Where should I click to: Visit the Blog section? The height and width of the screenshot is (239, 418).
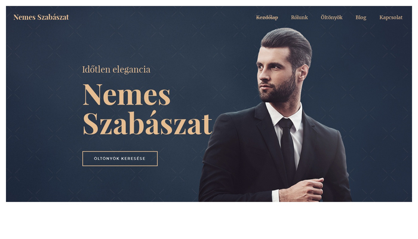pos(361,17)
